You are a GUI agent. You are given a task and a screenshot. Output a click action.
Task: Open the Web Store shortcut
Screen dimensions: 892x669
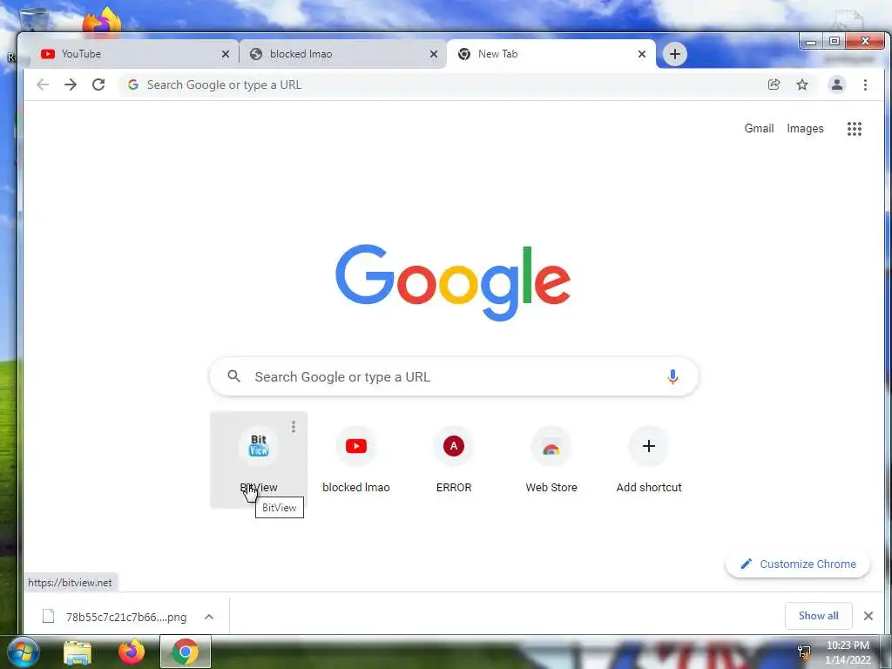pos(551,460)
